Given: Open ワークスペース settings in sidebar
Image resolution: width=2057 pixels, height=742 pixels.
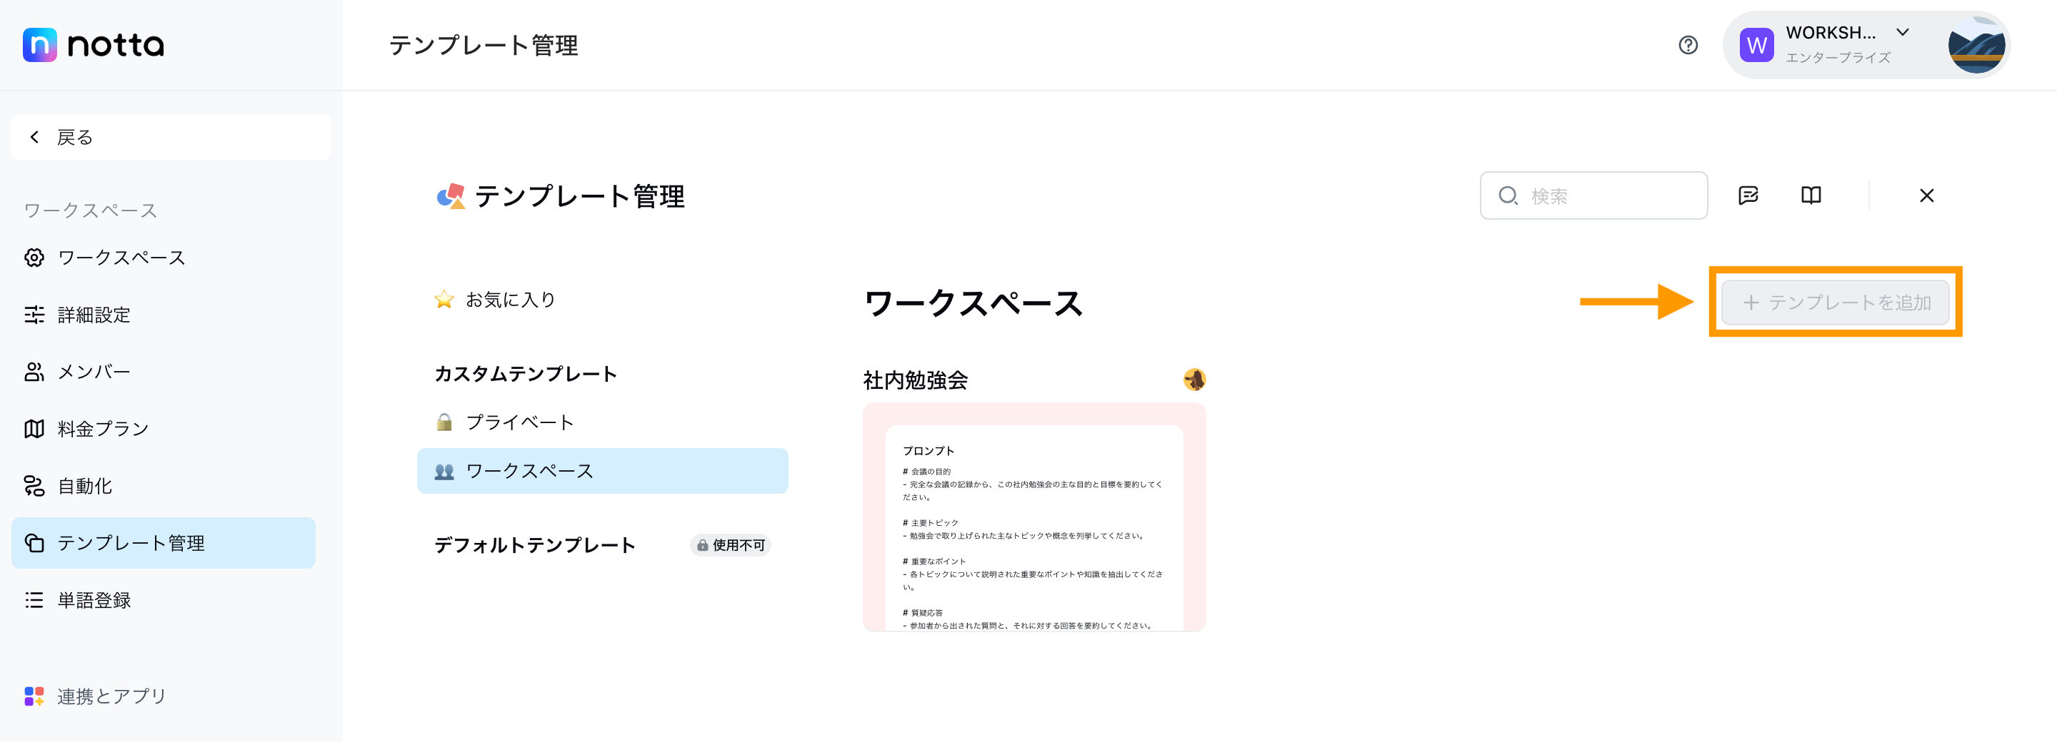Looking at the screenshot, I should 163,258.
